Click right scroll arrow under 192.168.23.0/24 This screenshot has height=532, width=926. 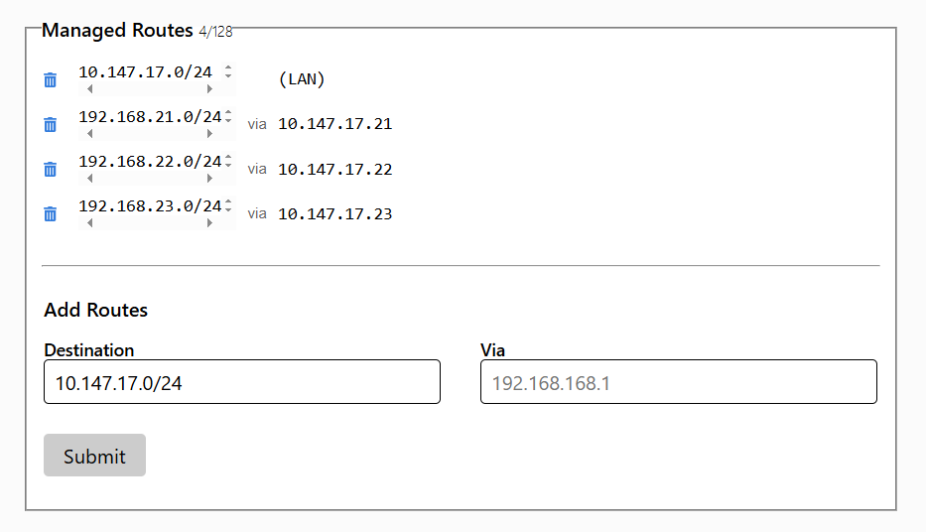point(209,223)
